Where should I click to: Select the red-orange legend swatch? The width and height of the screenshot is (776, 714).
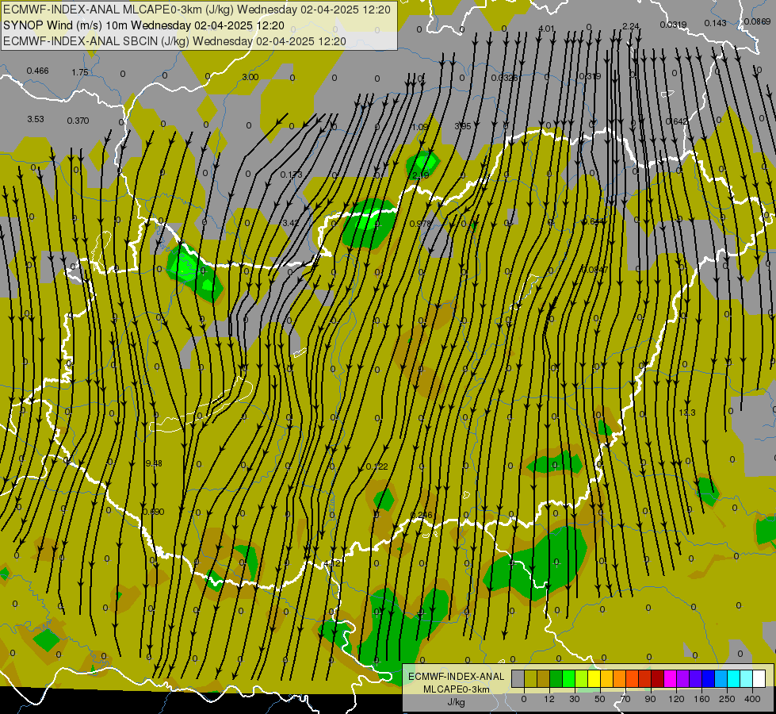633,678
